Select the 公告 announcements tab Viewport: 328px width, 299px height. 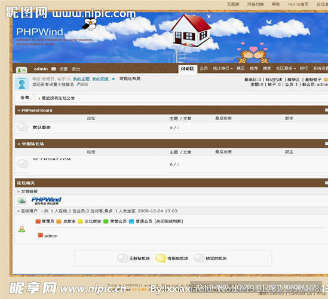click(24, 98)
